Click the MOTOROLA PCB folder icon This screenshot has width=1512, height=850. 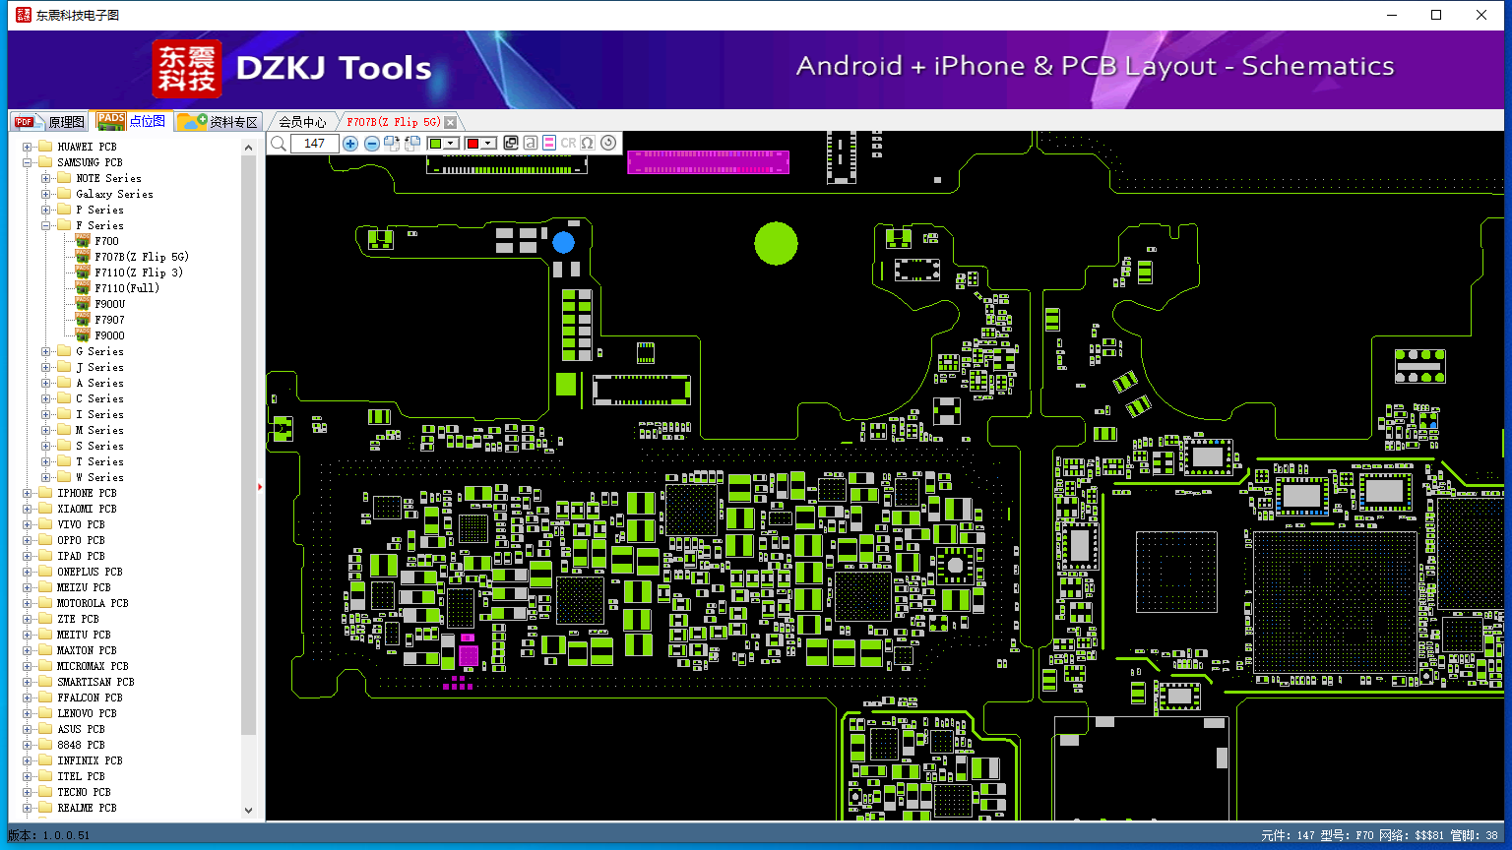click(44, 603)
